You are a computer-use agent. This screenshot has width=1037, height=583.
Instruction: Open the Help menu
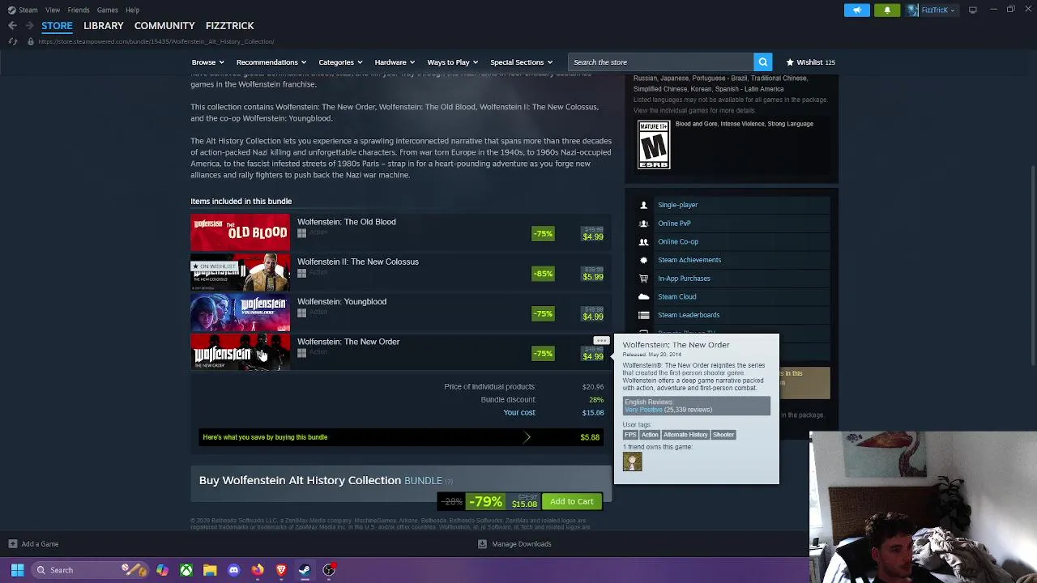132,10
